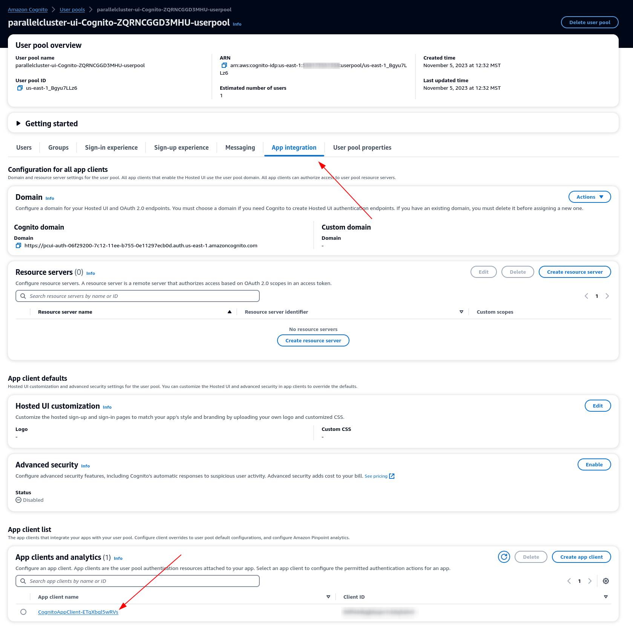Sort by App client name column

328,597
